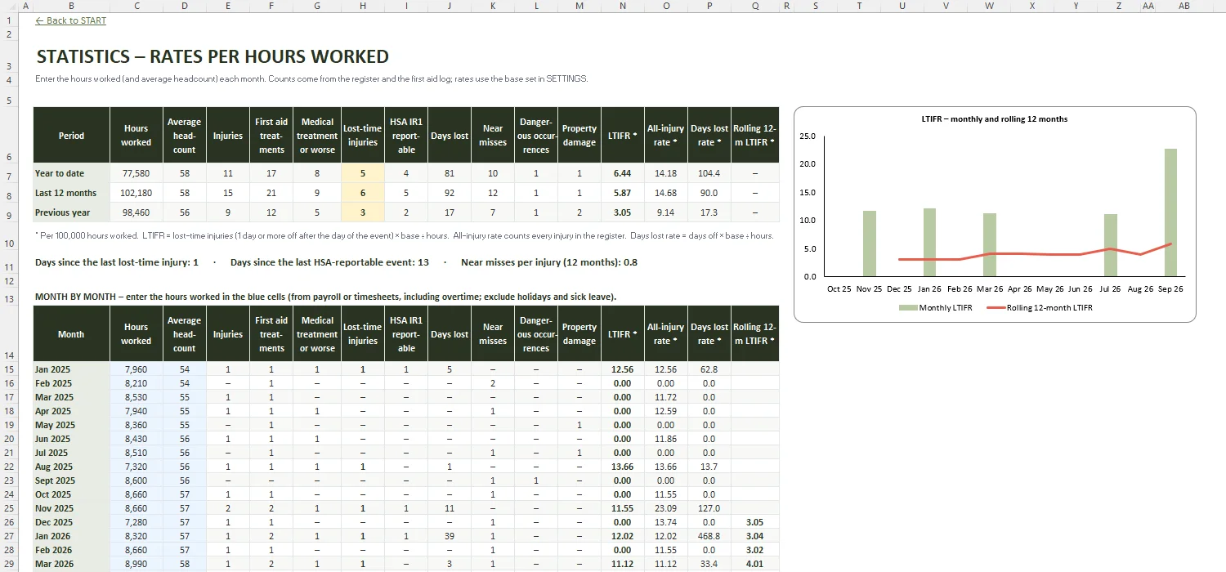Screen dimensions: 1226x572
Task: Click the STATISTICS – RATES PER HOURS WORKED title
Action: tap(213, 56)
